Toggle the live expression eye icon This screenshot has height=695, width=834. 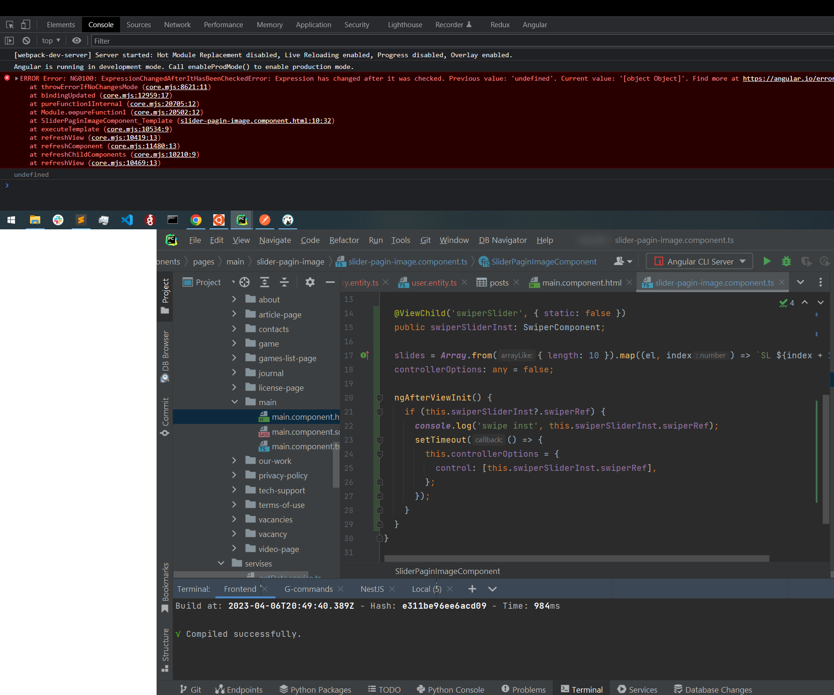pyautogui.click(x=76, y=41)
